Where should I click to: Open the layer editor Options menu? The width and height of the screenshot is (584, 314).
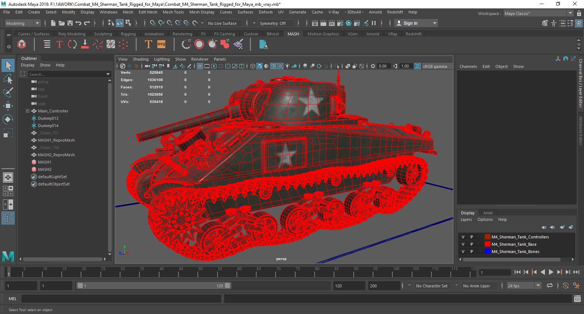(485, 219)
